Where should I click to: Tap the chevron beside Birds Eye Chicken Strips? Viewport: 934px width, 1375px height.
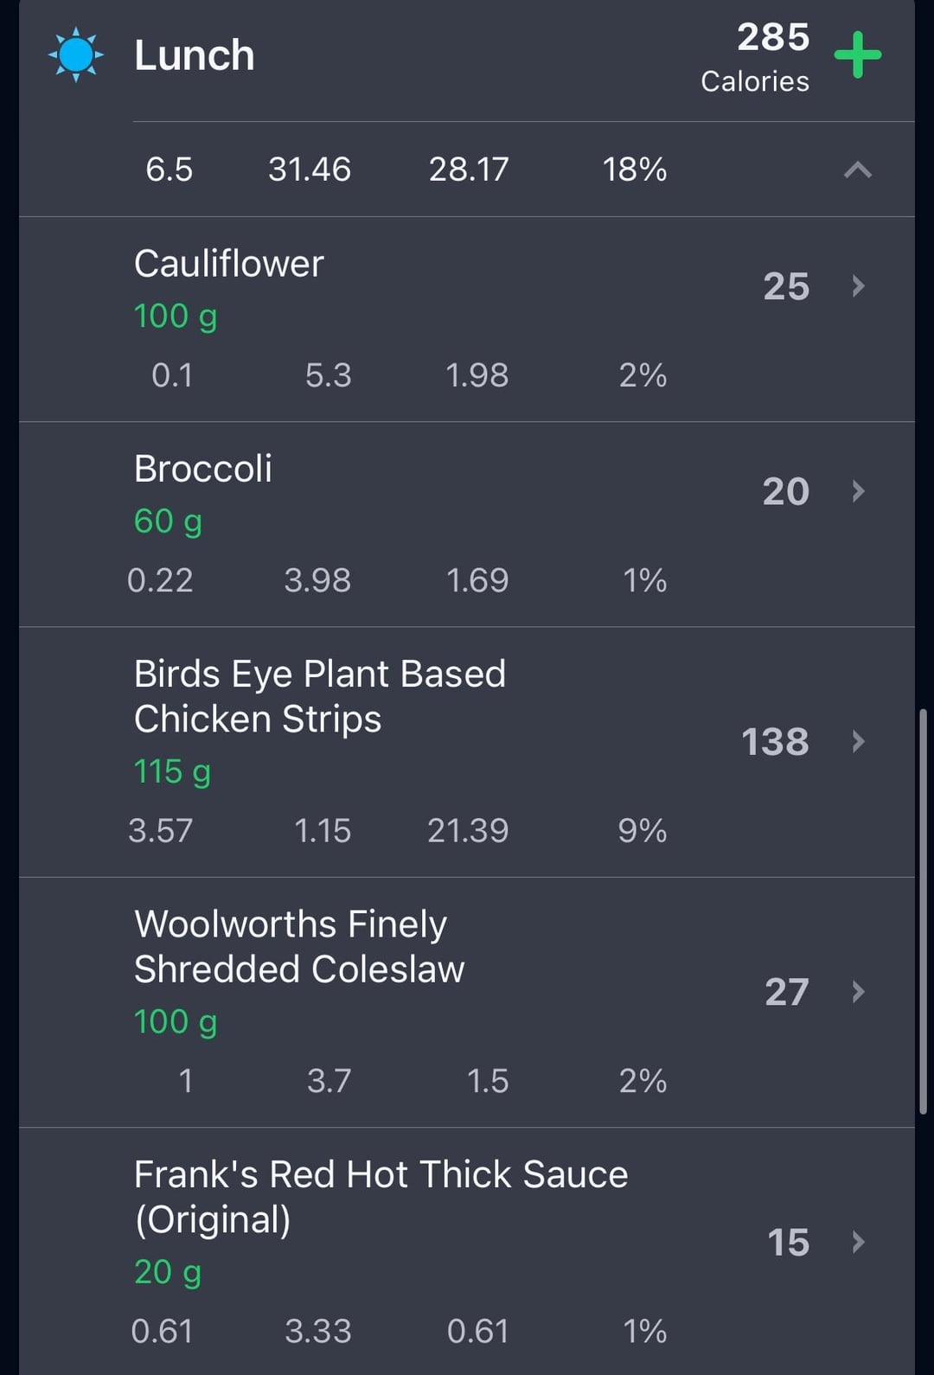pos(858,741)
